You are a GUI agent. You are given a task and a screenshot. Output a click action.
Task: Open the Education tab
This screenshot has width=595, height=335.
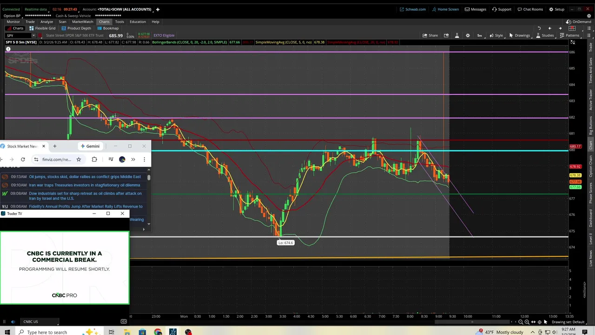[x=138, y=21]
